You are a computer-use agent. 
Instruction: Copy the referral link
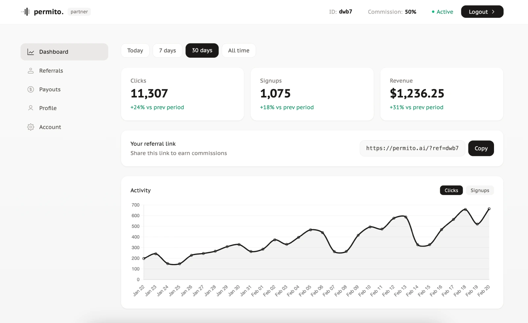(481, 148)
